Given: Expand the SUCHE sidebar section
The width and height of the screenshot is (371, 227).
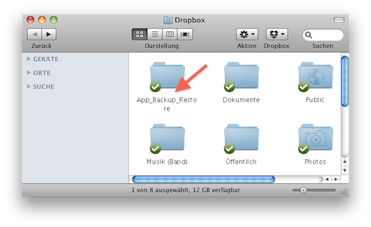Looking at the screenshot, I should click(29, 86).
